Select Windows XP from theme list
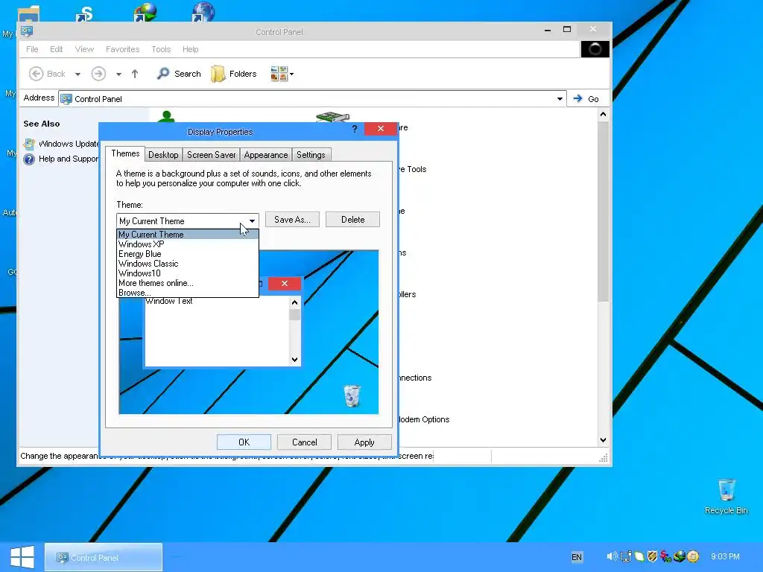Screen dimensions: 763x572 187,244
